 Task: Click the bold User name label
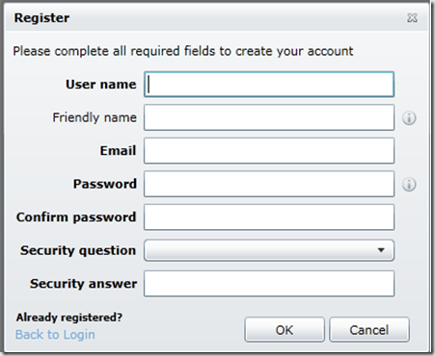coord(101,85)
